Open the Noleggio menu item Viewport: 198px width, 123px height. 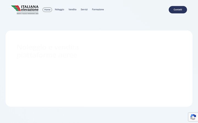pos(59,10)
